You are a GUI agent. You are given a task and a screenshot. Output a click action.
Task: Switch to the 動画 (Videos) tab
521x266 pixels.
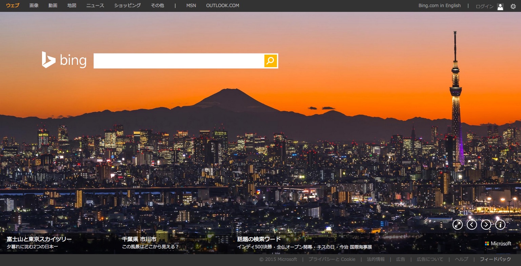pos(53,6)
